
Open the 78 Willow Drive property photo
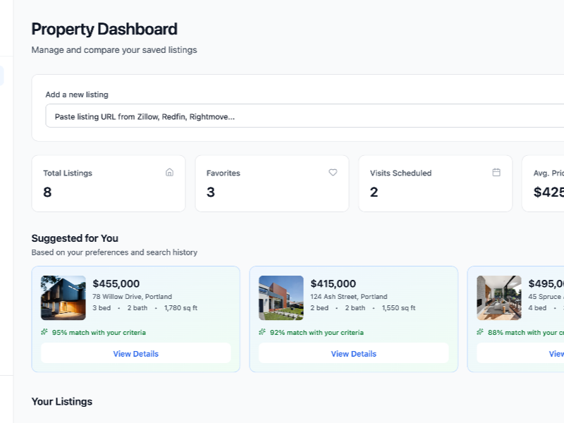[x=63, y=298]
